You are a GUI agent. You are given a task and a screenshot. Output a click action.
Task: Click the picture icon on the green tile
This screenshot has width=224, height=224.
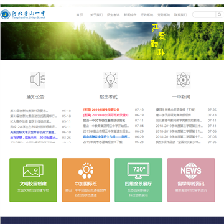(33, 170)
